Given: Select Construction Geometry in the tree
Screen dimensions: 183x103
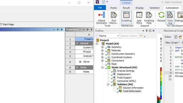Looking at the screenshot, I should (x=123, y=54).
